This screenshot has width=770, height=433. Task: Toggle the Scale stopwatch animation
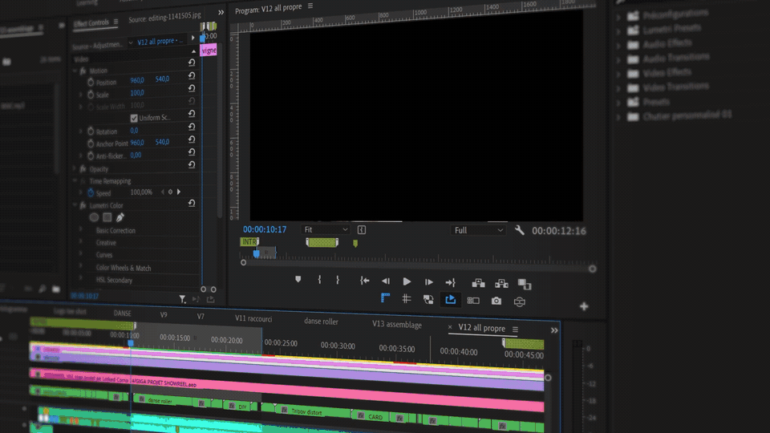tap(91, 95)
